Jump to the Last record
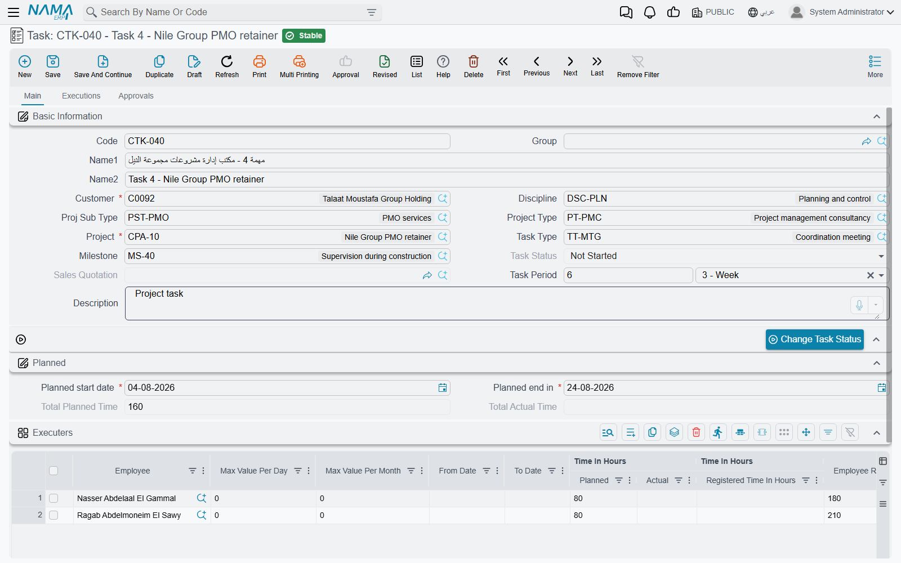 tap(597, 66)
